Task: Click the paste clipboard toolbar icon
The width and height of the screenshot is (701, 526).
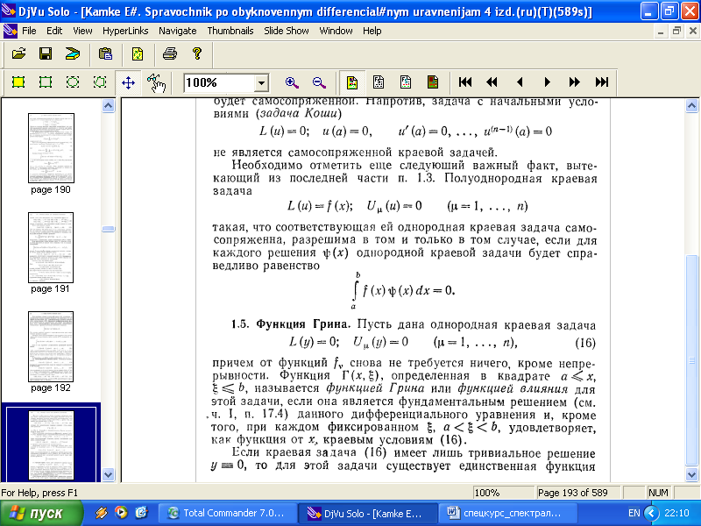Action: pyautogui.click(x=105, y=54)
